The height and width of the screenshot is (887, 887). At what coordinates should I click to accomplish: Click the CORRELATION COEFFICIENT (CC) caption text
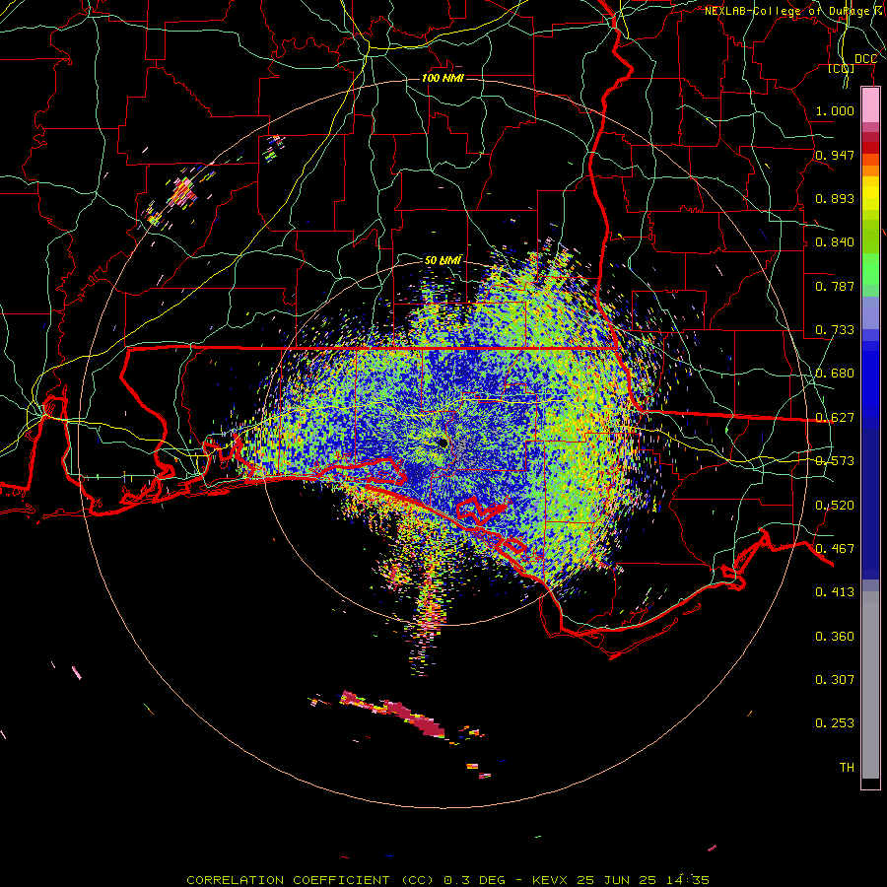[x=310, y=880]
